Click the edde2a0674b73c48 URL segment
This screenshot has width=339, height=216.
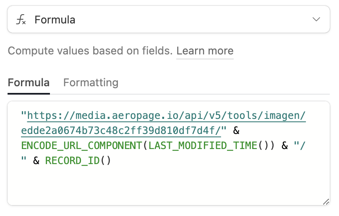coord(121,131)
